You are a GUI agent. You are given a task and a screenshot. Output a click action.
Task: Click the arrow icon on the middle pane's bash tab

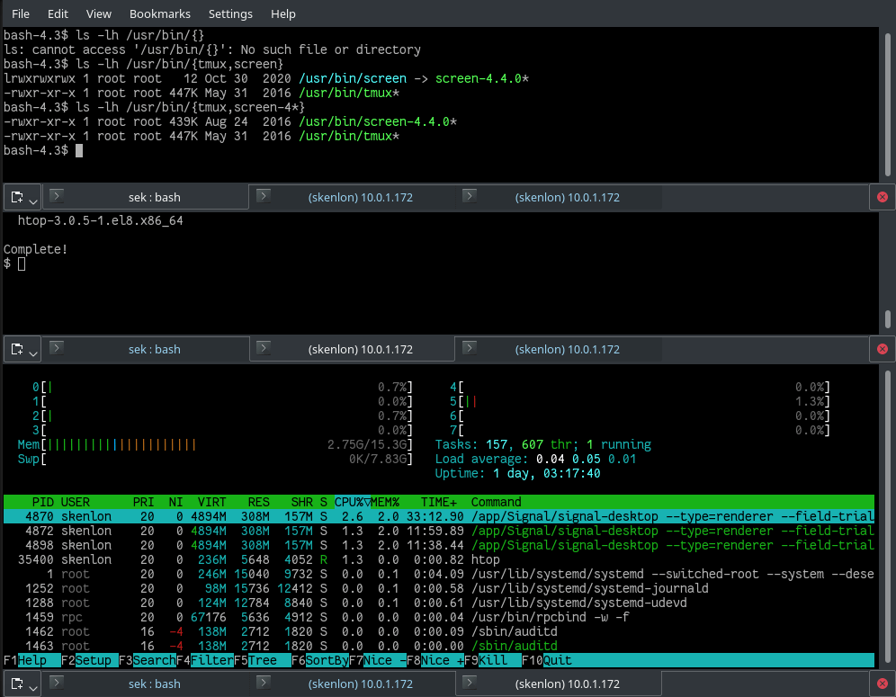[56, 349]
